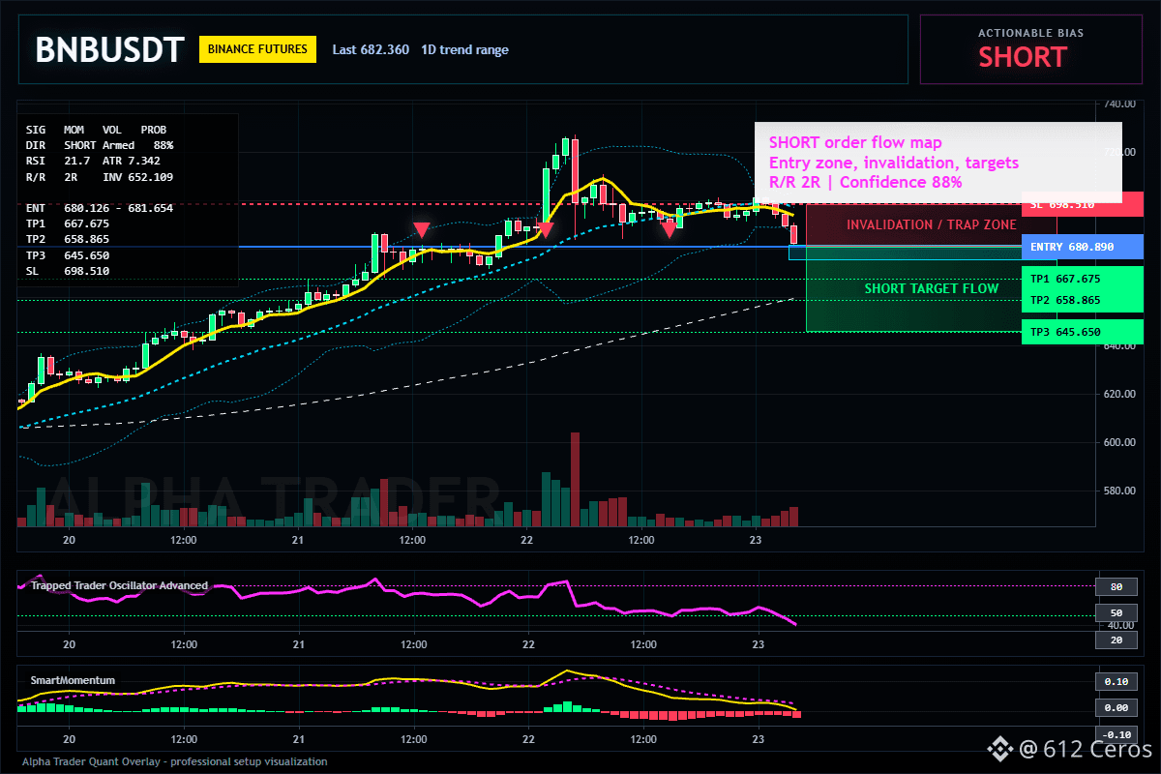Click the RSI 21.7 ATR 7.342 stats row
The width and height of the screenshot is (1161, 774).
coord(93,161)
